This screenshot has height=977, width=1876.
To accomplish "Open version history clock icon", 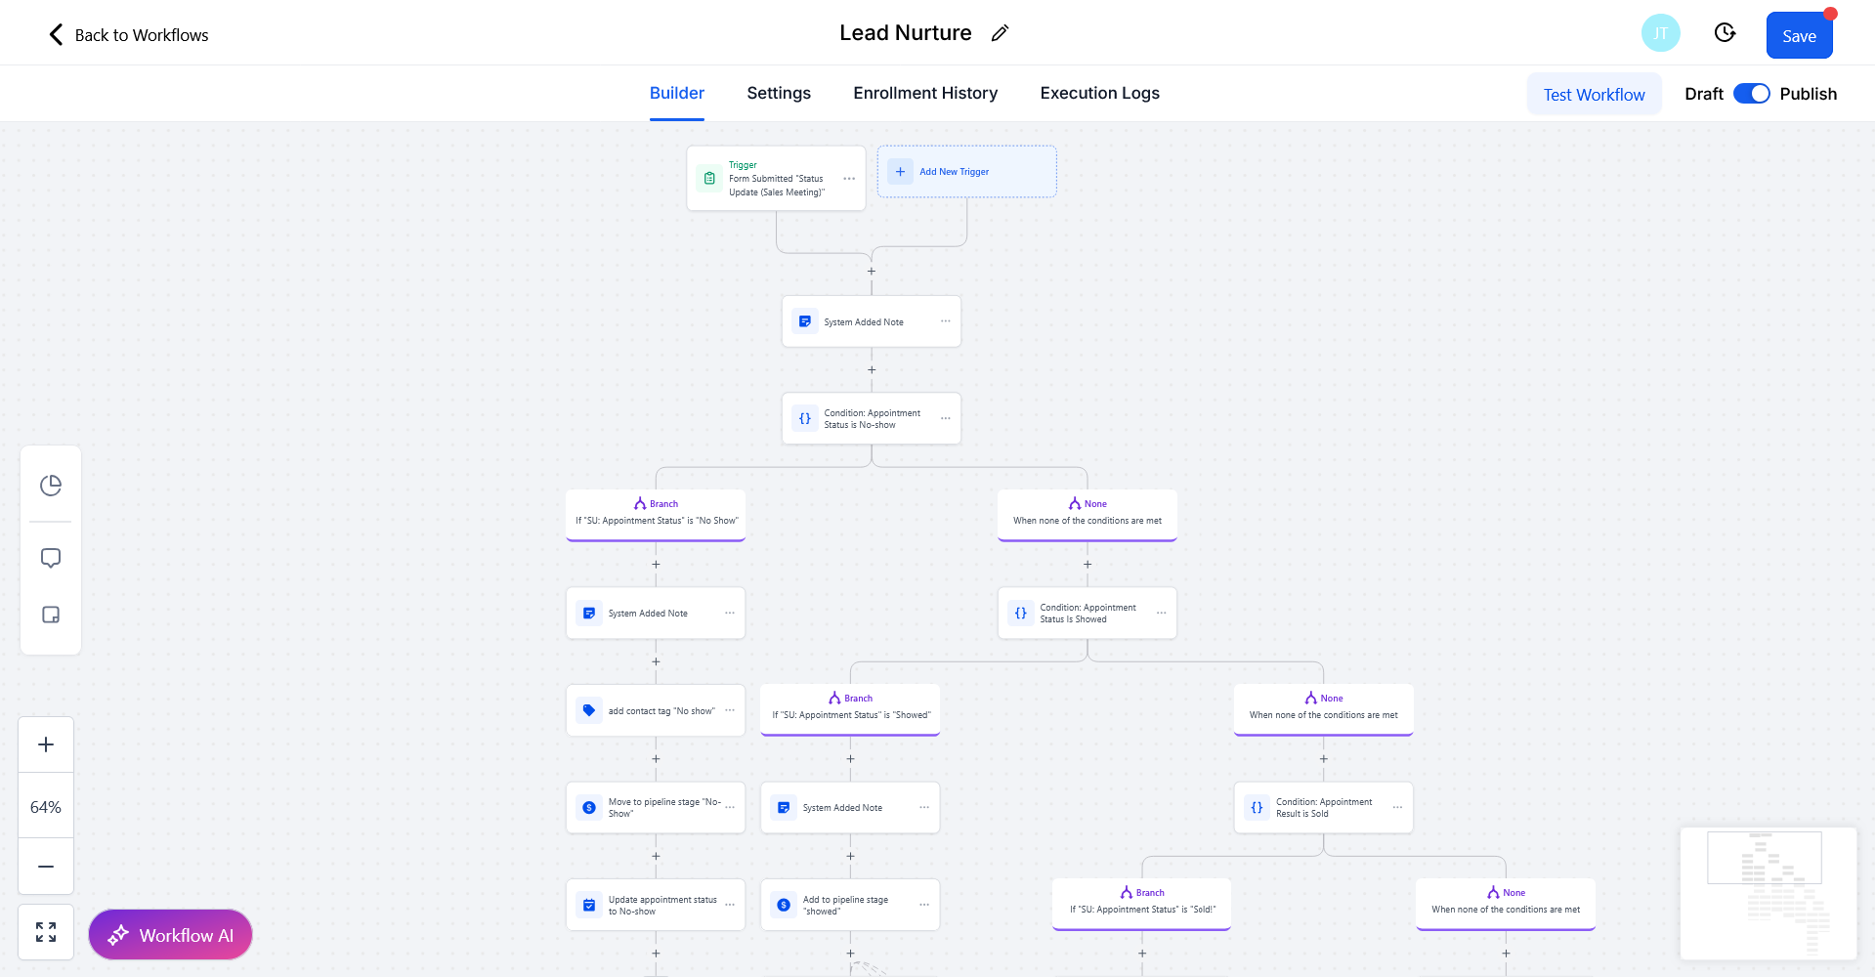I will (x=1725, y=33).
